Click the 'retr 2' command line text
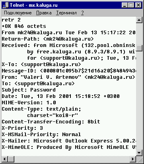The image size is (144, 164). click(11, 20)
